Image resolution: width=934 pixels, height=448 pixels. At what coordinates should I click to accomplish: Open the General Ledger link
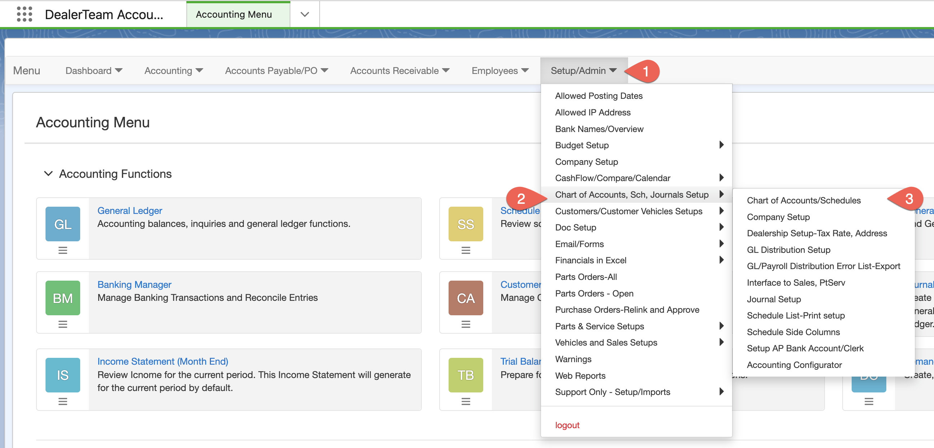[x=129, y=210]
